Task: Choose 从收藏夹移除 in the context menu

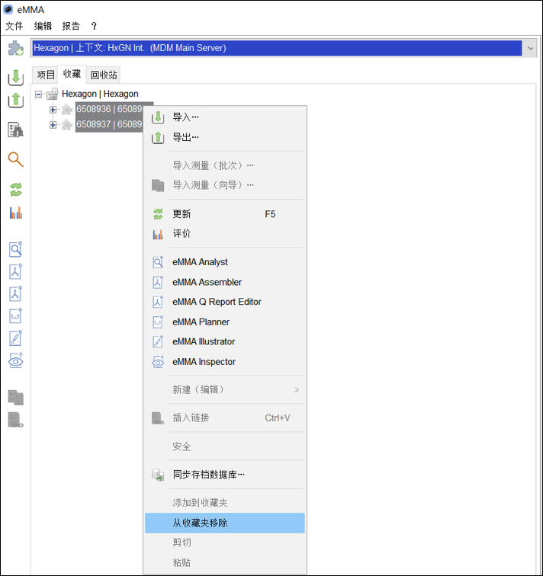Action: point(225,523)
